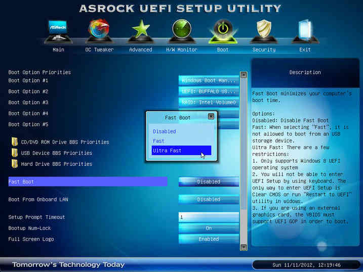
Task: Select the Setup Prompt Timeout label
Action: pos(36,217)
